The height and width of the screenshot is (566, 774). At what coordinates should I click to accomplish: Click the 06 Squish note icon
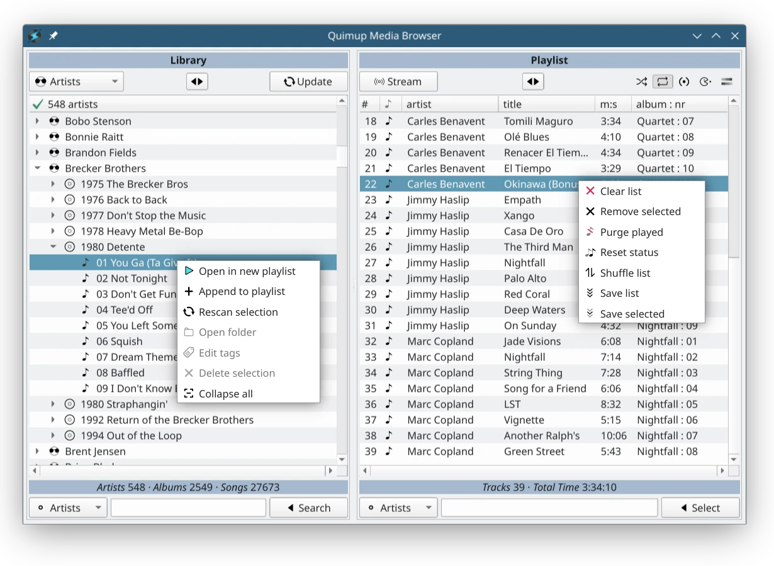86,341
